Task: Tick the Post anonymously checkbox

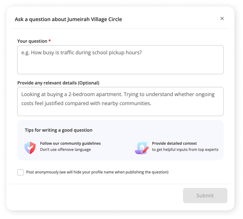Action: pyautogui.click(x=20, y=172)
